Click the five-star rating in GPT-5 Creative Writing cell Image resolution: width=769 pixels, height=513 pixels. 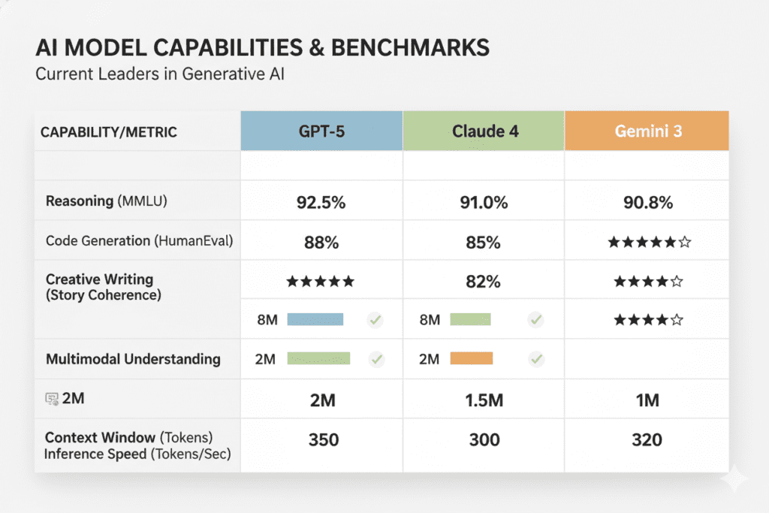point(320,282)
